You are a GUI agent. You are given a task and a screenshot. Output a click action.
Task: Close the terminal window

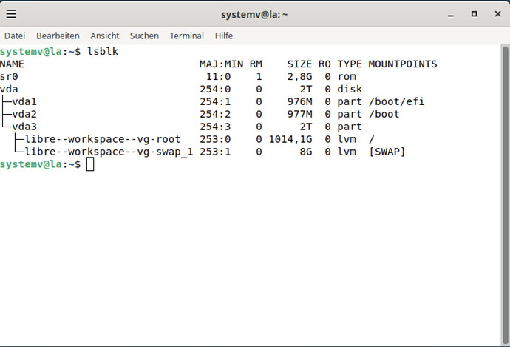click(496, 14)
